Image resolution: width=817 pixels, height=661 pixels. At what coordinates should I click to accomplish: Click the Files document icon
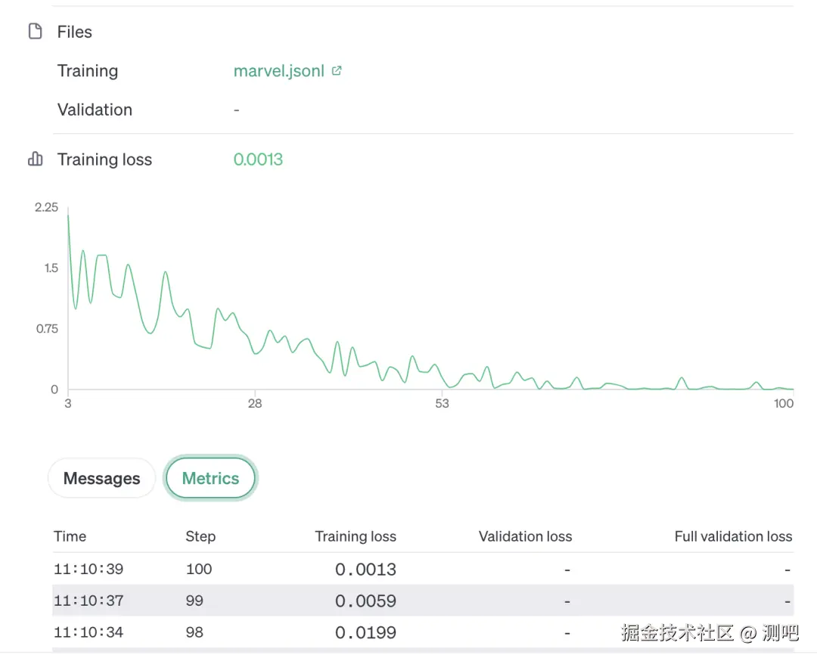pos(35,32)
